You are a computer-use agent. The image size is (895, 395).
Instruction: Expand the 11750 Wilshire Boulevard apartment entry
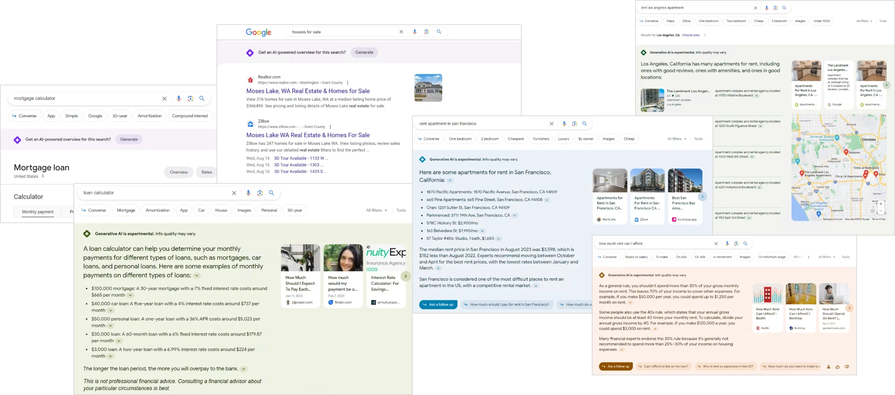(x=757, y=96)
